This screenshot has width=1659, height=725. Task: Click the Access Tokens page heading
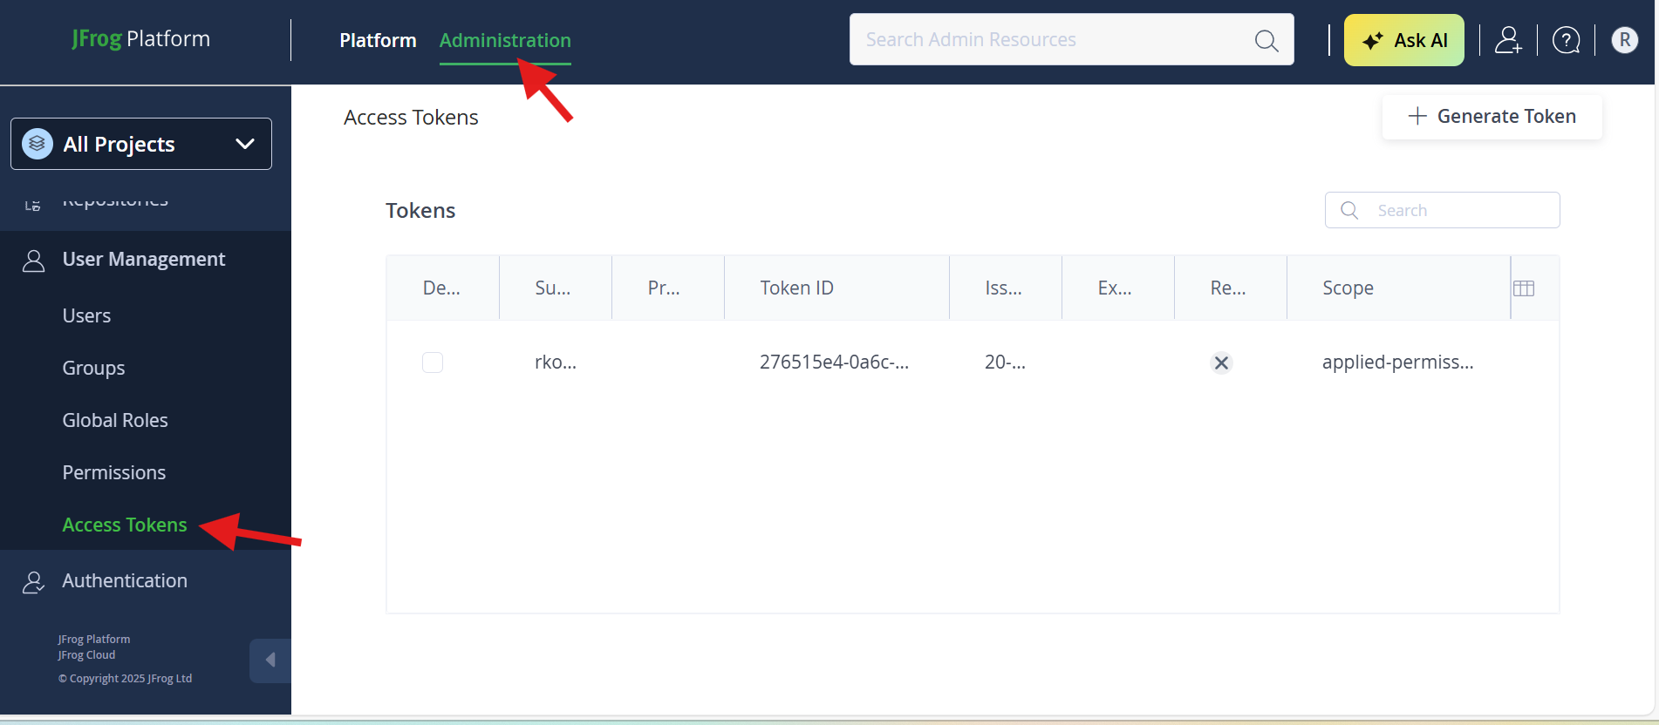click(411, 117)
